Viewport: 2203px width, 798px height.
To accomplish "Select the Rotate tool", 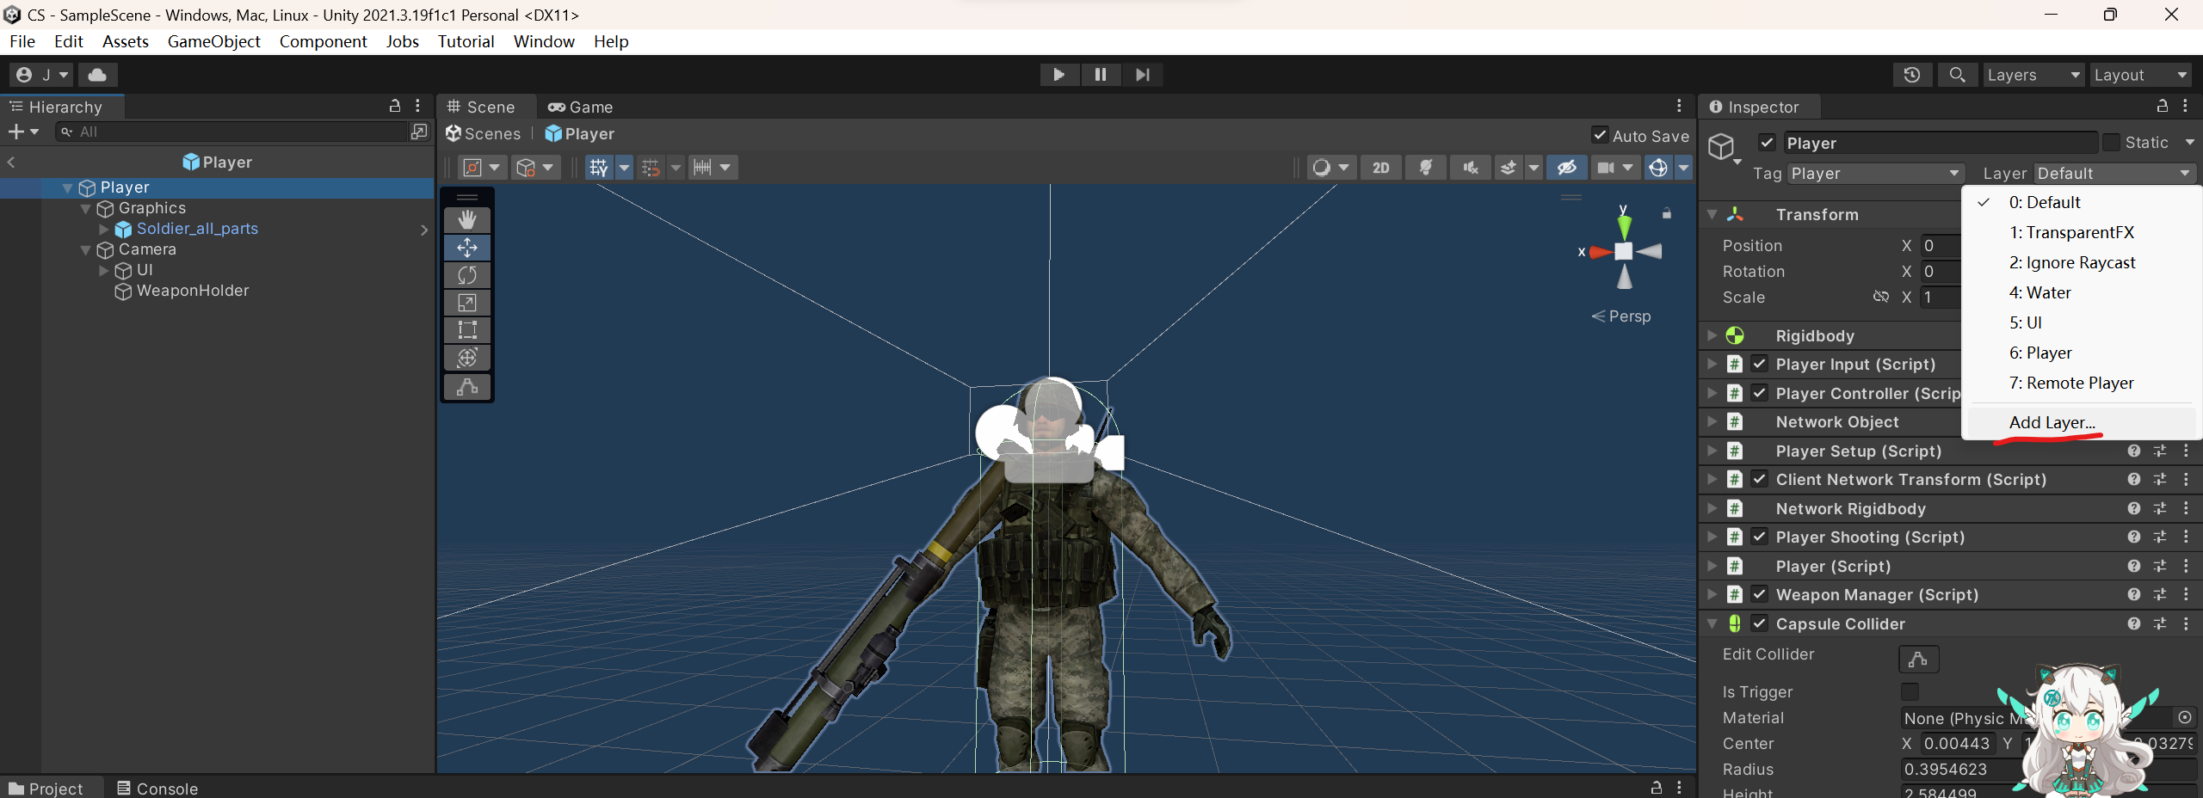I will click(467, 275).
